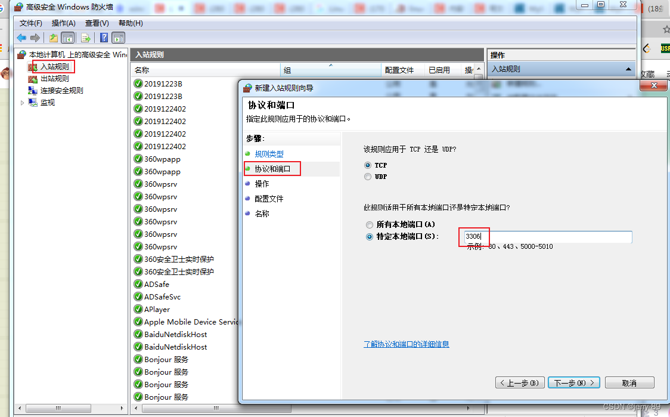
Task: Click the Forward arrow toolbar icon
Action: 35,38
